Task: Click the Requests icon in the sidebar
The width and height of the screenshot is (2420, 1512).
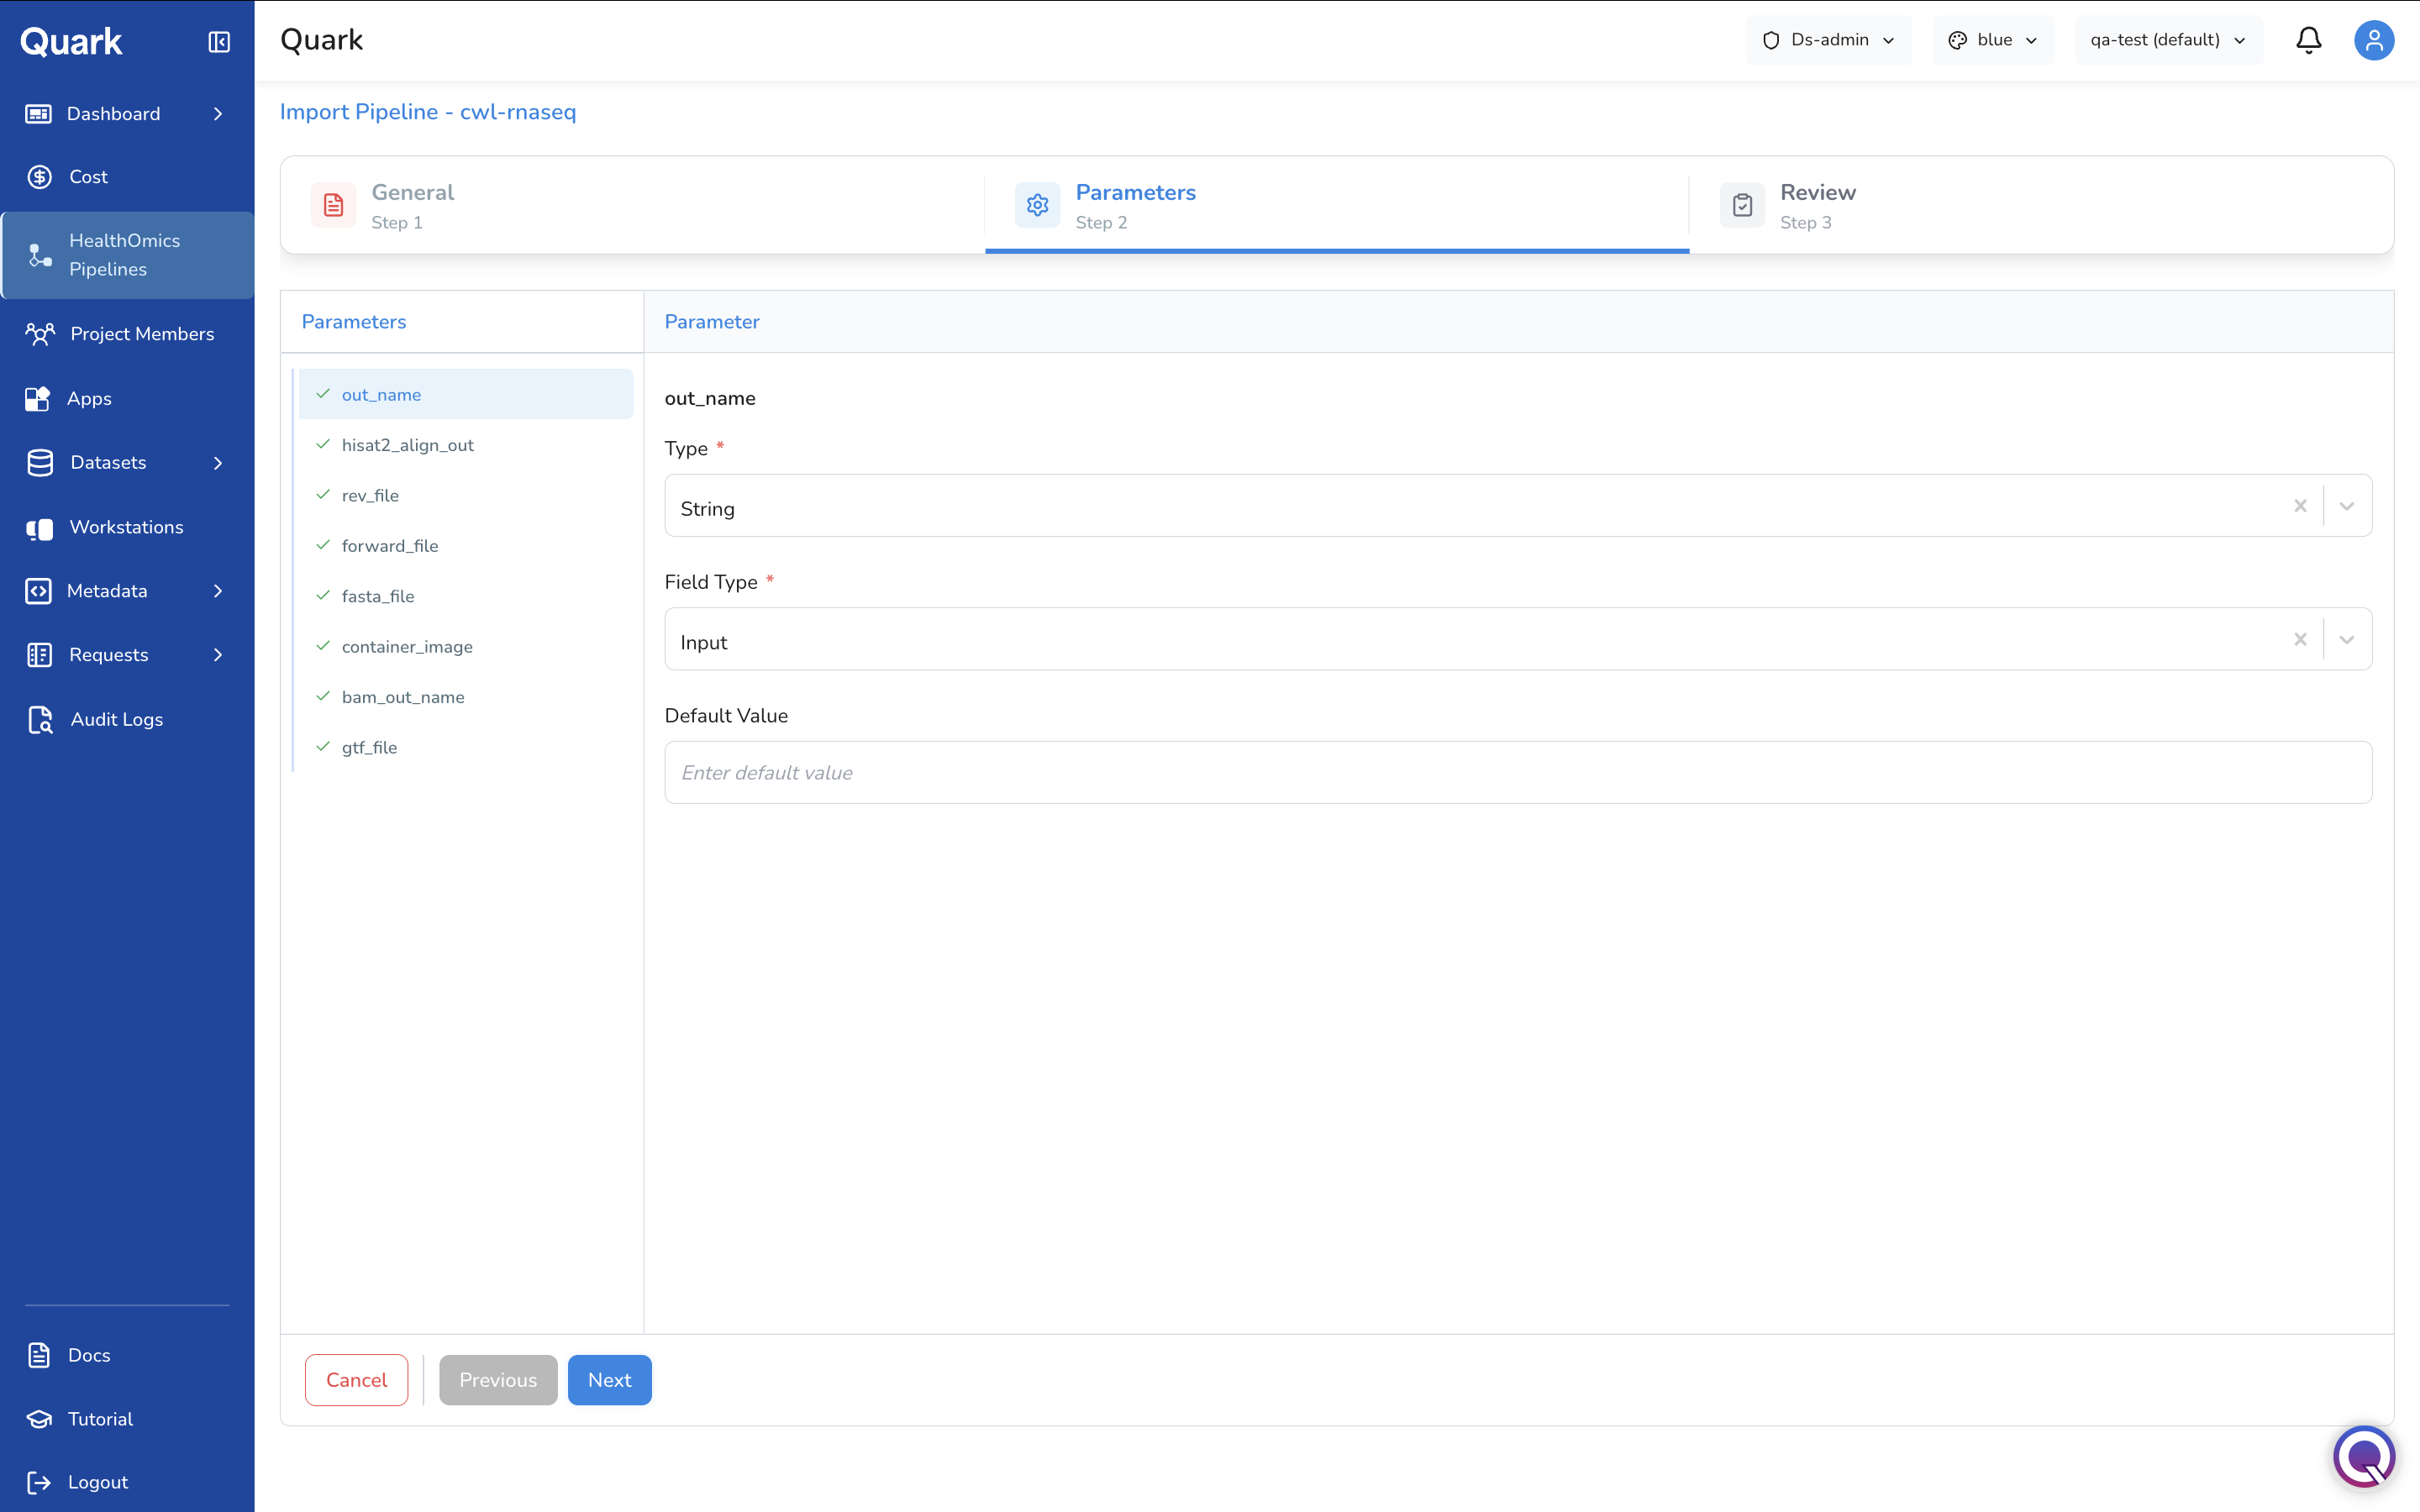Action: click(39, 655)
